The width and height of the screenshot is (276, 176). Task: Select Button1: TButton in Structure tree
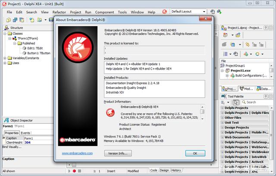click(39, 53)
